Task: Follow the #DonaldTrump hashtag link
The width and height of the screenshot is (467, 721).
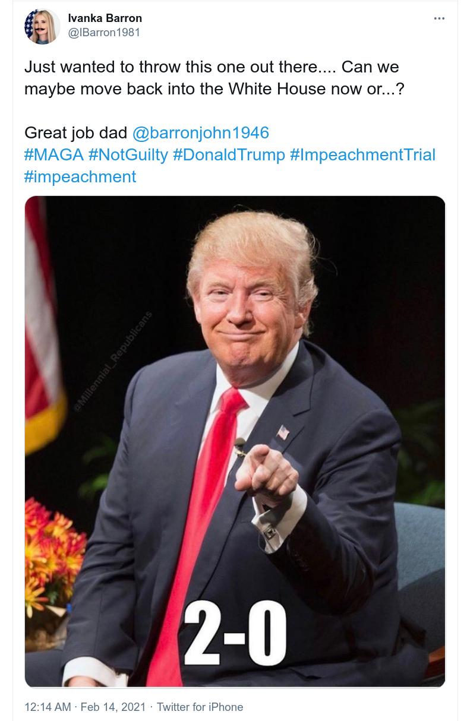Action: (229, 154)
